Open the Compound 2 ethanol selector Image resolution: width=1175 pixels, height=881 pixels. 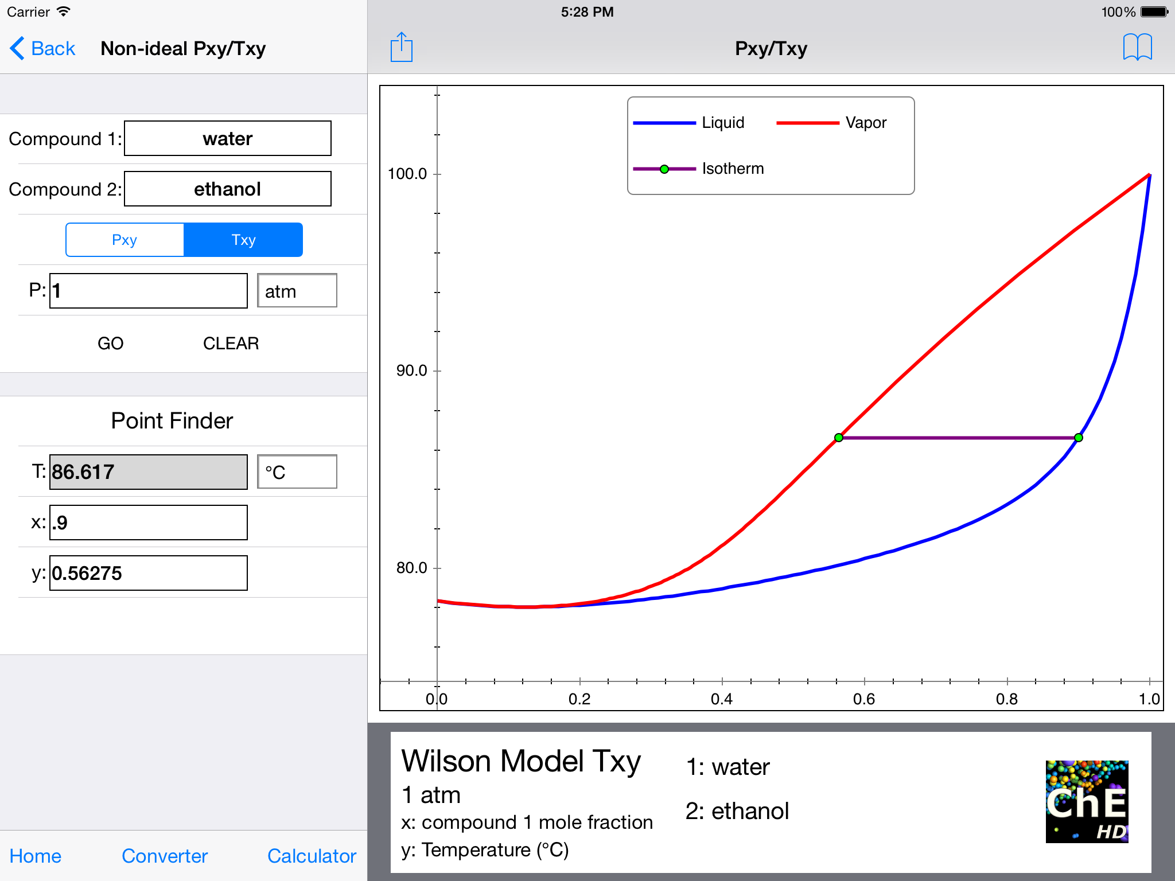click(x=227, y=189)
